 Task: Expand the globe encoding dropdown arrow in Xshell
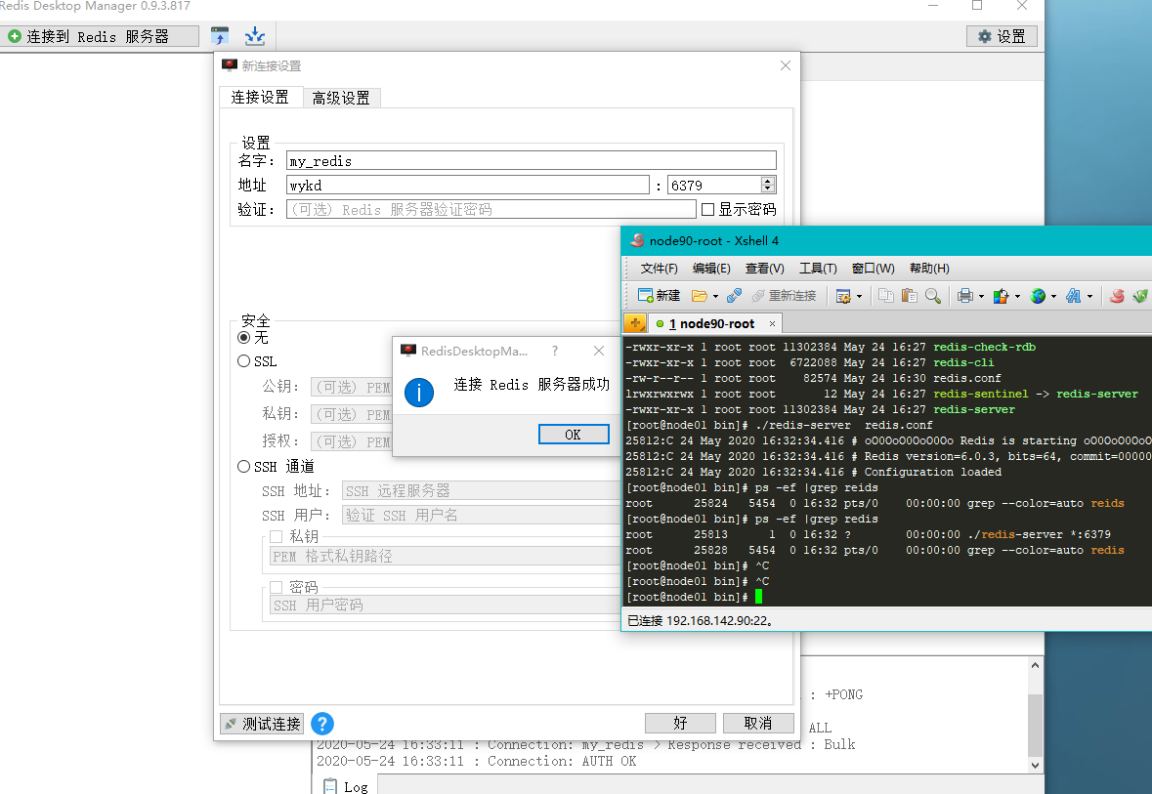[x=1053, y=297]
